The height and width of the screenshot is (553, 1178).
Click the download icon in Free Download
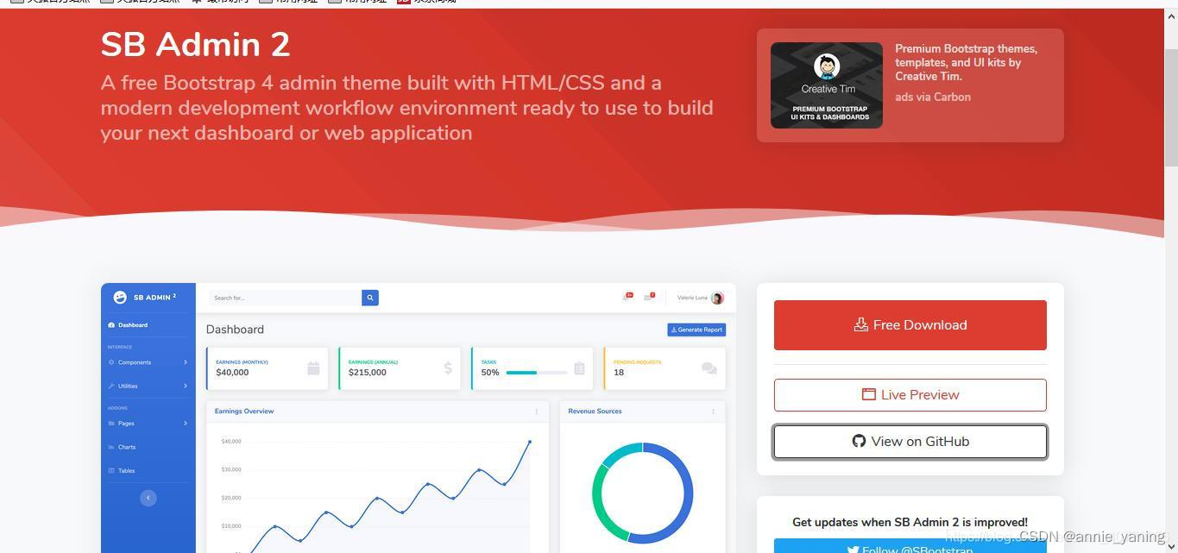(x=860, y=325)
